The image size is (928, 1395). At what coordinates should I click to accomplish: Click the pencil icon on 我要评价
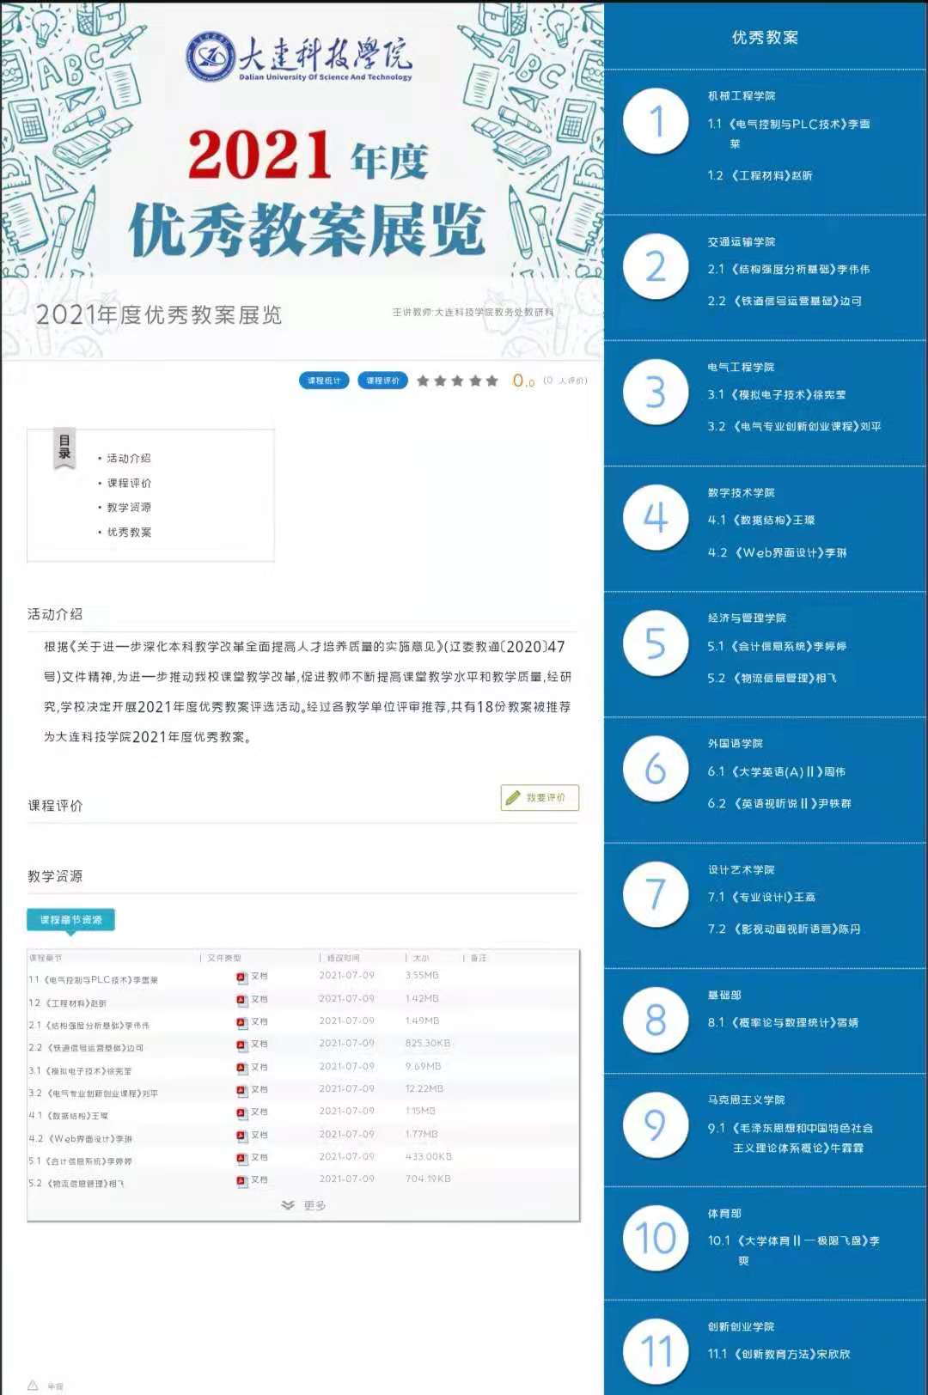pos(513,798)
